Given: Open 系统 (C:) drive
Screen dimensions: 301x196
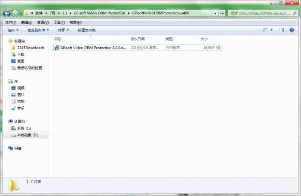Looking at the screenshot, I should coord(24,128).
